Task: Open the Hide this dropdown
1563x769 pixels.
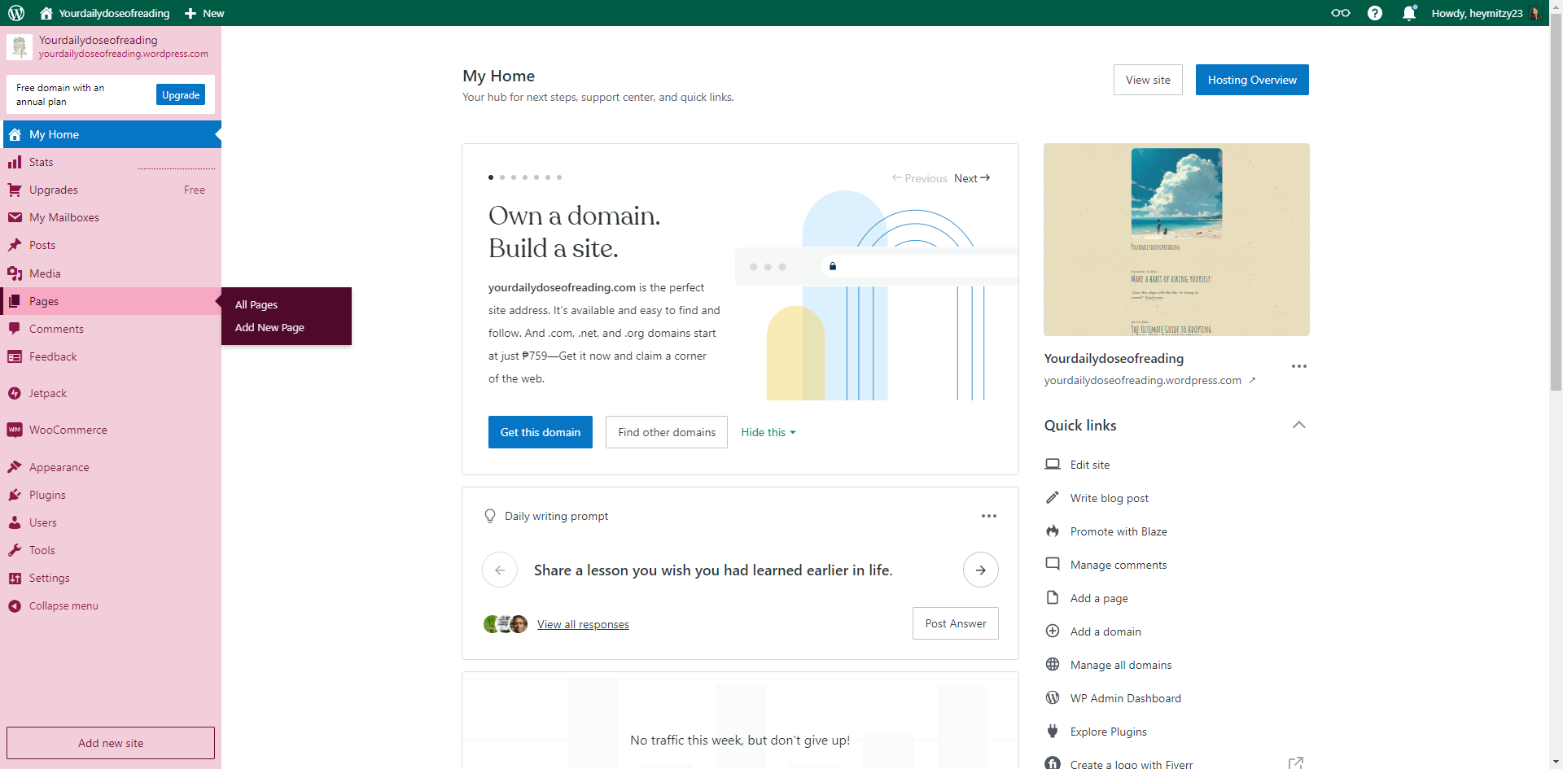Action: (768, 432)
